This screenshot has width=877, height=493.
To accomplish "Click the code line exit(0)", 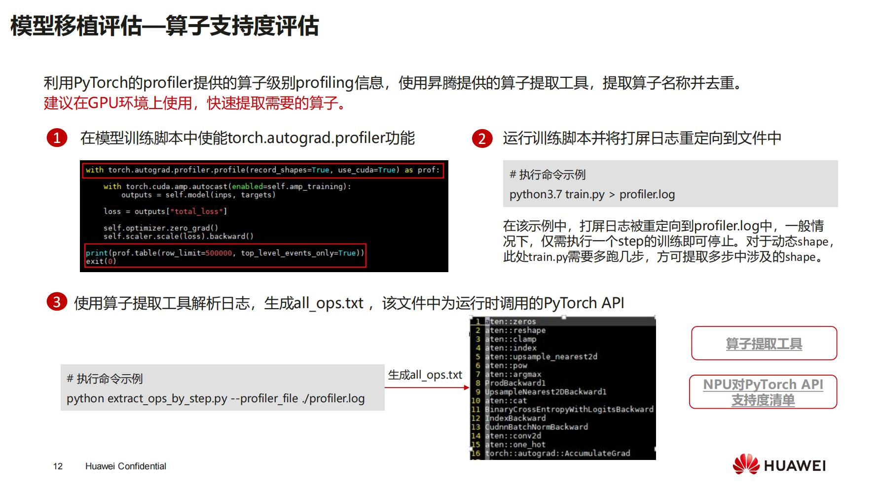I will coord(101,261).
